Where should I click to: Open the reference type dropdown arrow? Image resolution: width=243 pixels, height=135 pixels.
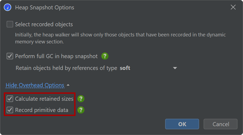pyautogui.click(x=175, y=68)
